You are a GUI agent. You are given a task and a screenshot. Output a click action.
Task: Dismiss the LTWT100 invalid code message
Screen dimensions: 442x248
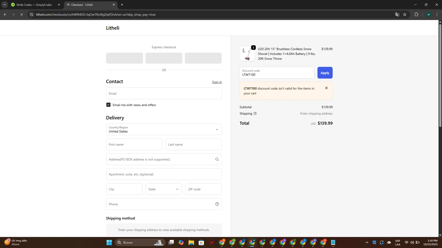point(326,88)
